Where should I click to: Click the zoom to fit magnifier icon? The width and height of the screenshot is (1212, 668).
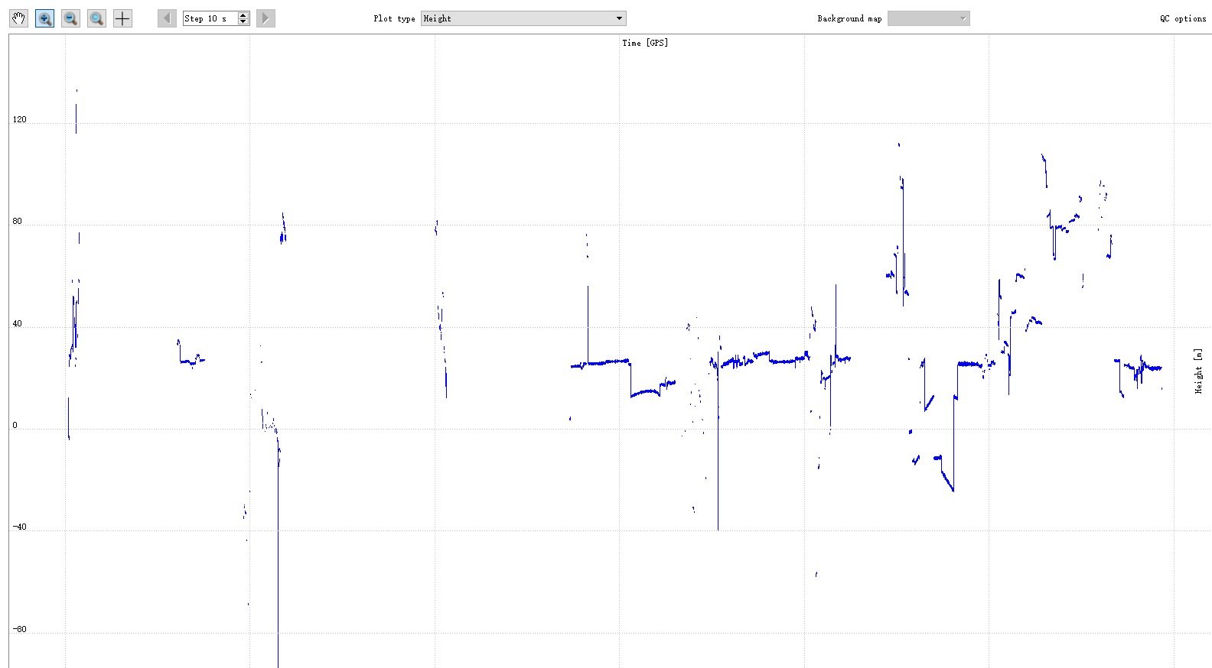click(96, 18)
